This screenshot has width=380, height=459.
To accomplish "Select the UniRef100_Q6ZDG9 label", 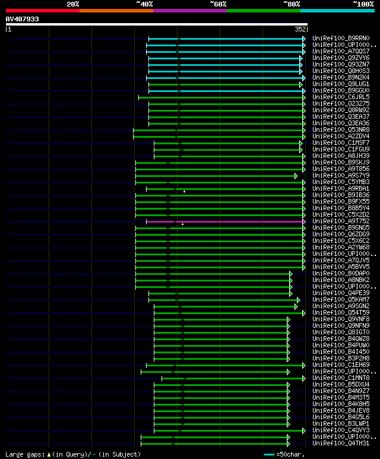I will [x=341, y=234].
